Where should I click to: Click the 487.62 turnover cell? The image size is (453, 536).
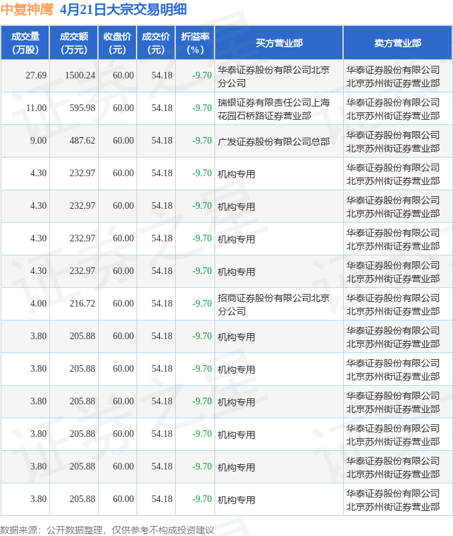(82, 141)
